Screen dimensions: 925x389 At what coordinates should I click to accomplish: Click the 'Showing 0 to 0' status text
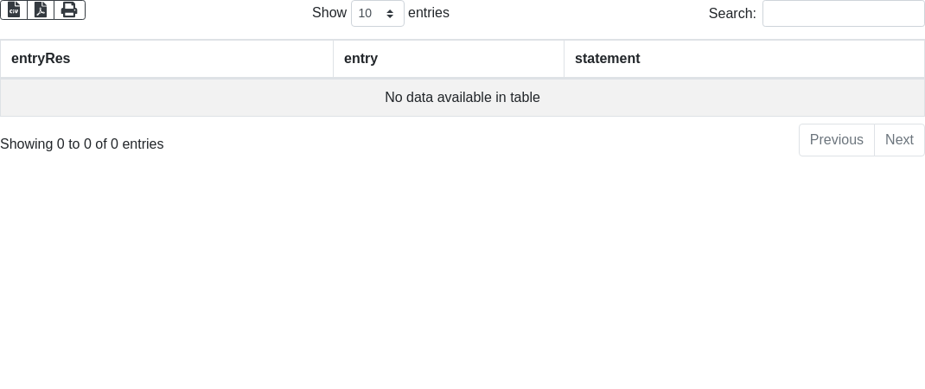pos(81,144)
